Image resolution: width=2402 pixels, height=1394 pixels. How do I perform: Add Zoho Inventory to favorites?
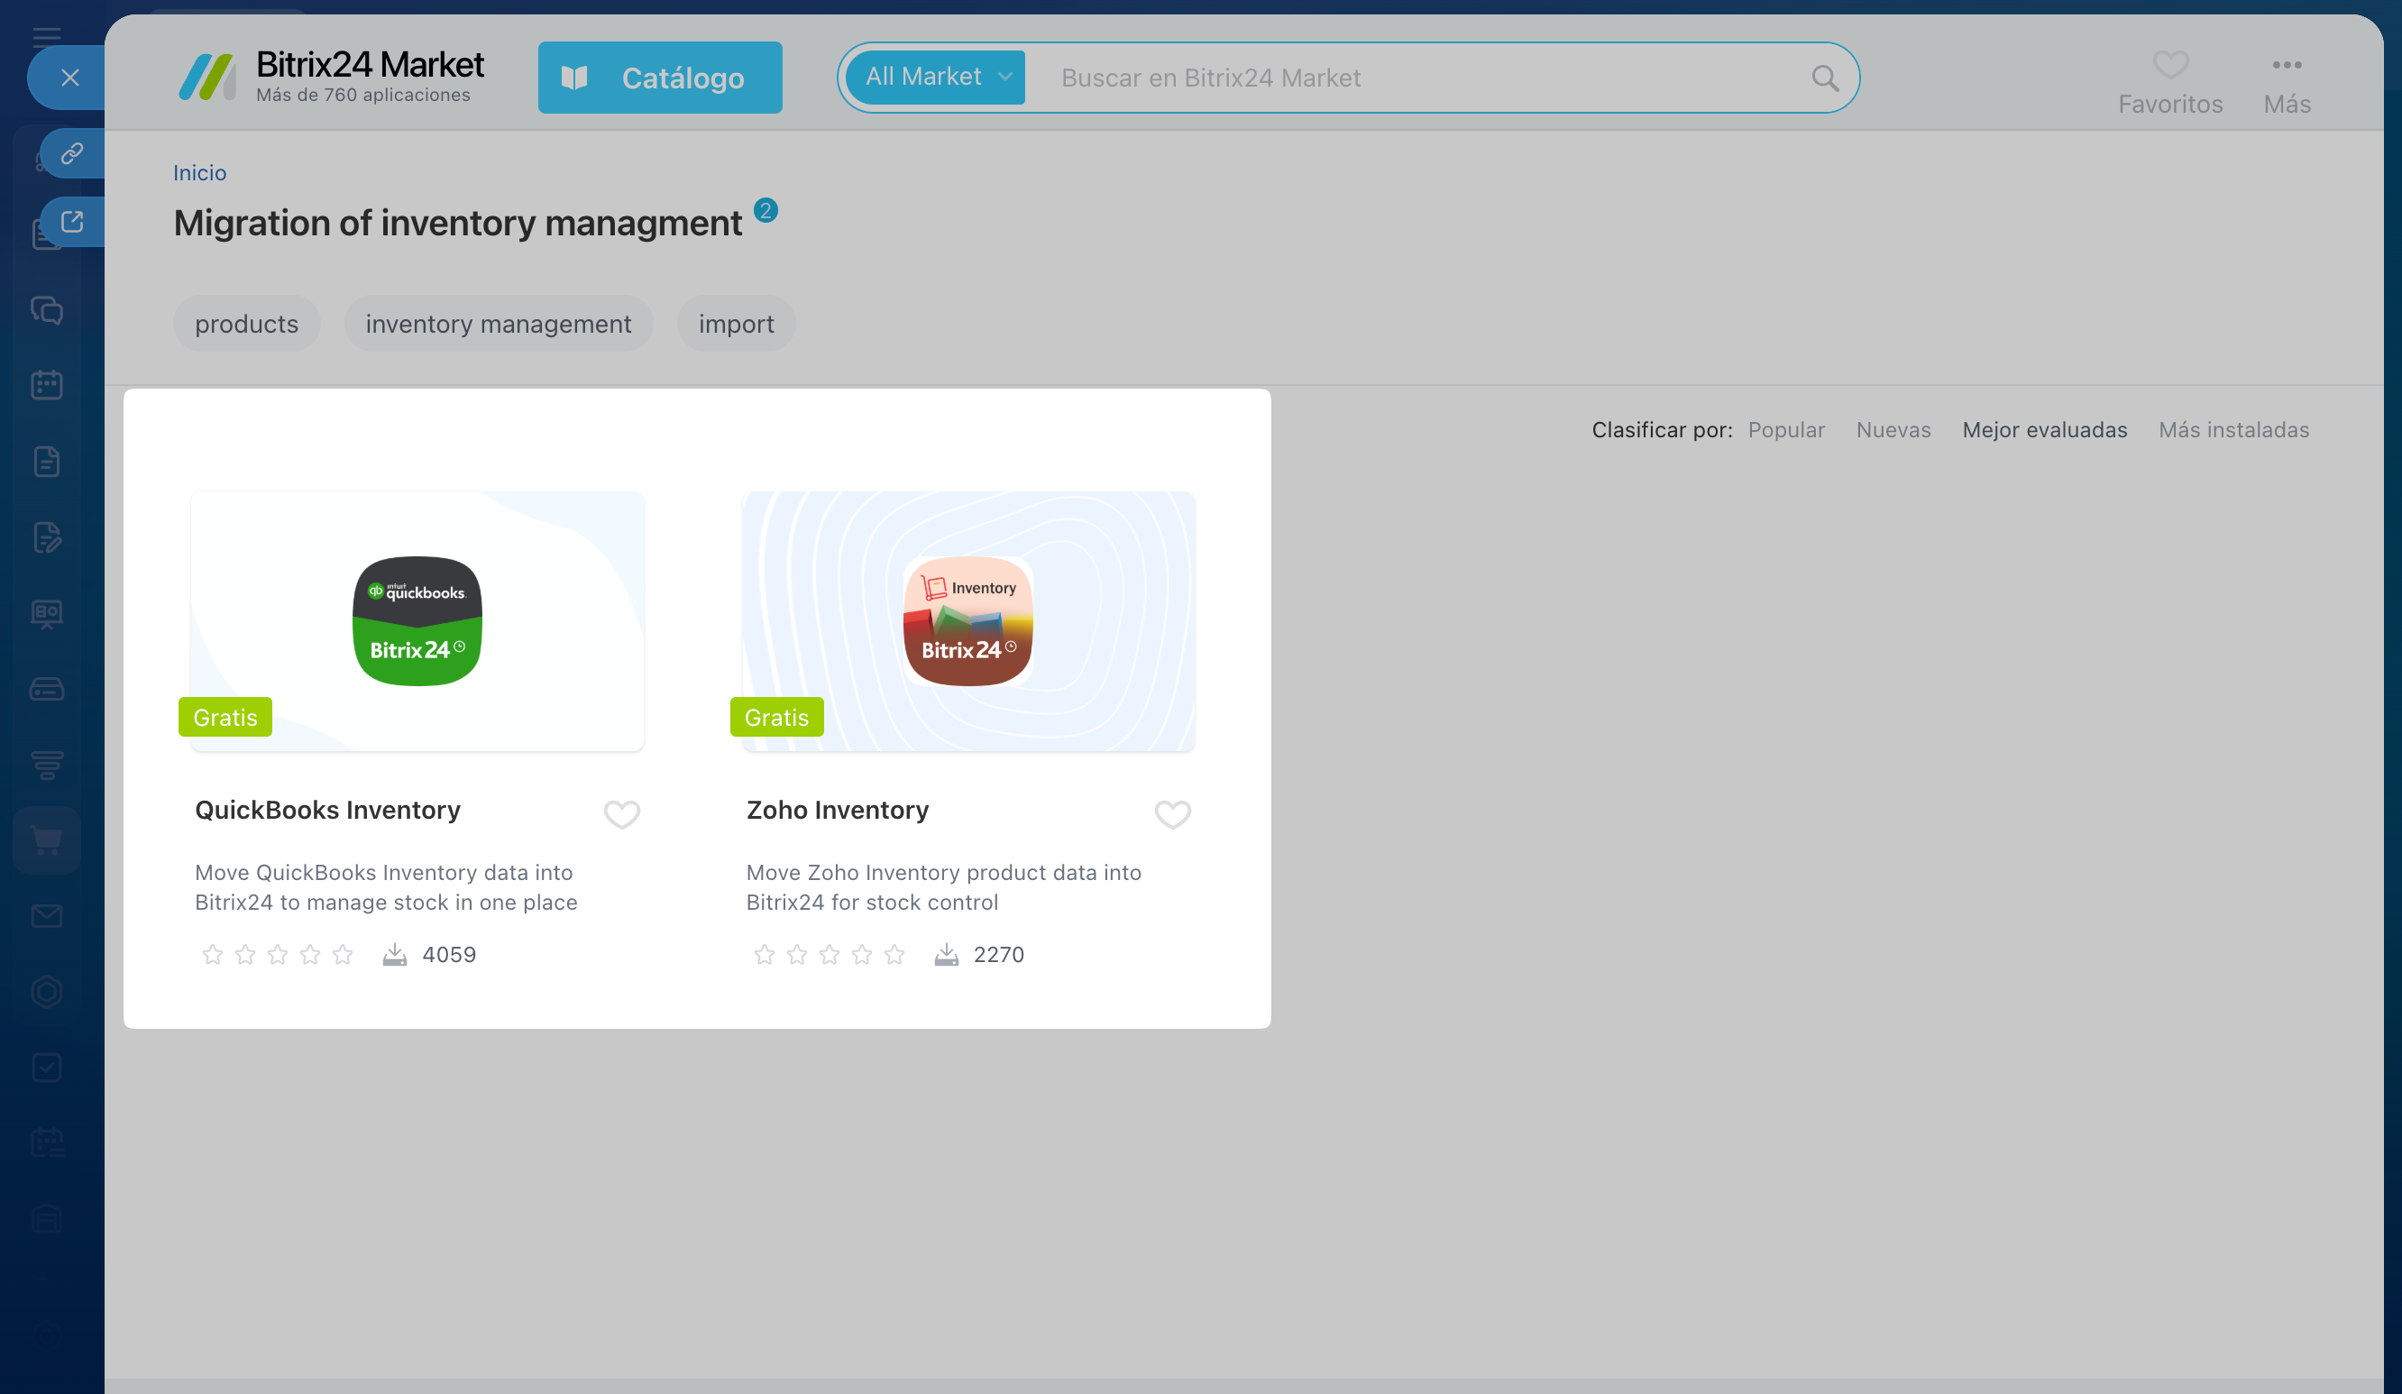[x=1172, y=813]
